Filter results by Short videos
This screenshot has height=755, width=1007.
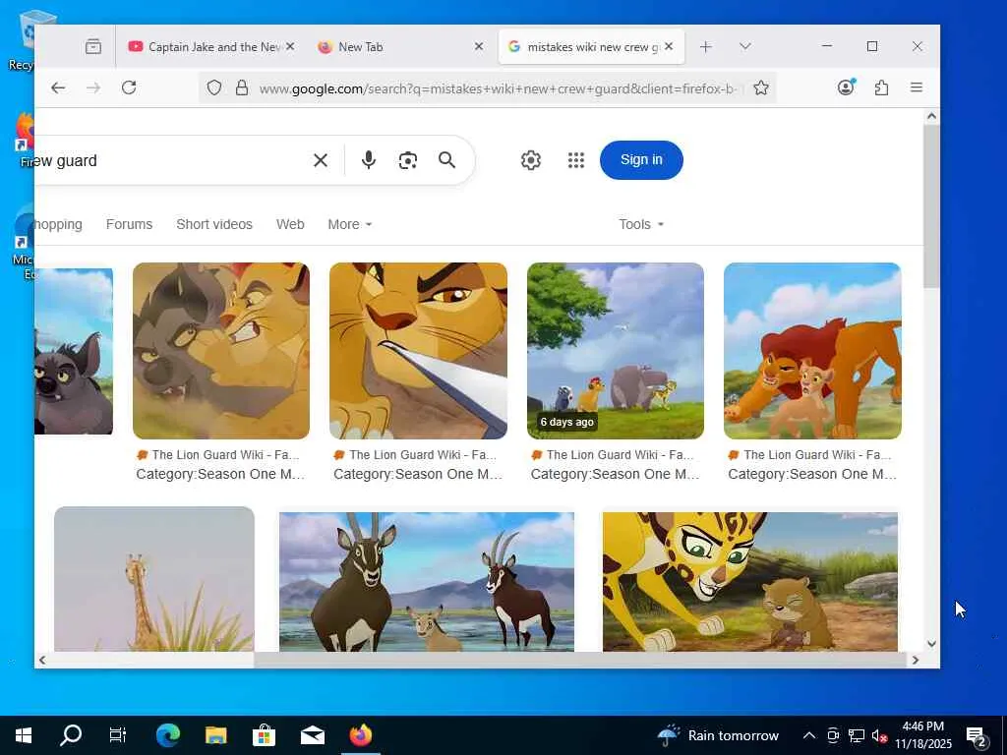point(214,224)
